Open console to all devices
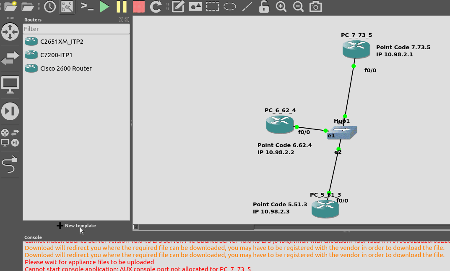450x271 pixels. 87,6
